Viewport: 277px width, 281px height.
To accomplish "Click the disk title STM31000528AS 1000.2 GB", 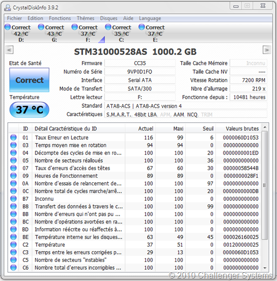I will click(135, 52).
